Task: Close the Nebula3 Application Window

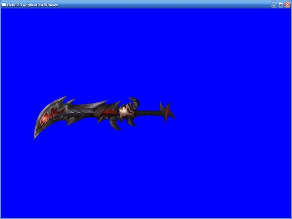Action: [287, 5]
